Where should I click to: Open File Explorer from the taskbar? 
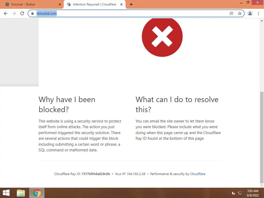tap(21, 193)
